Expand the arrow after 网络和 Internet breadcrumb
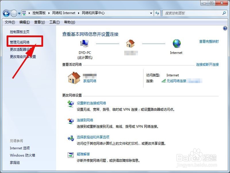 [x=78, y=13]
